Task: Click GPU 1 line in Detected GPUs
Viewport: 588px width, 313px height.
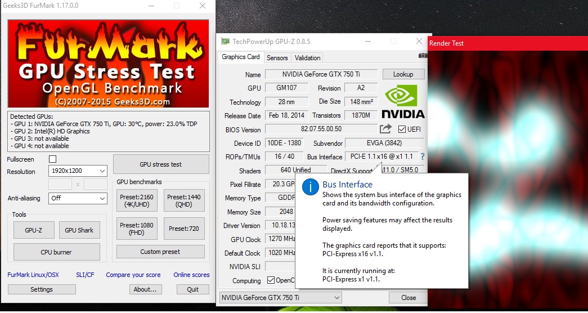Action: (104, 124)
